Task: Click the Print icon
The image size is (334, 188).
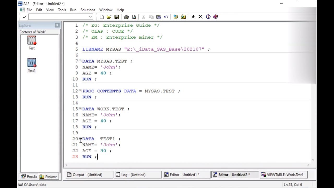Action: [127, 17]
